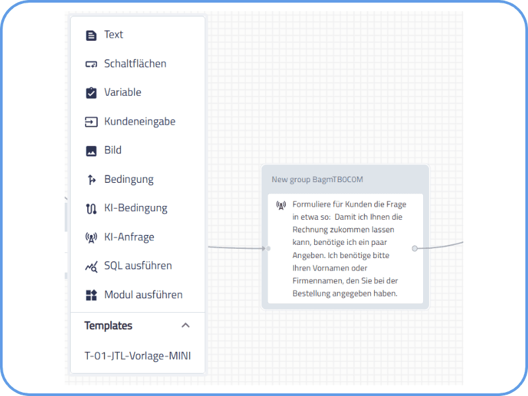Click the group title New group BagmTBOCOM

click(317, 180)
